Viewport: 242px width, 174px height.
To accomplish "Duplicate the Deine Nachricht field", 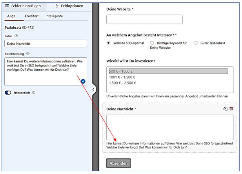I will point(225,109).
